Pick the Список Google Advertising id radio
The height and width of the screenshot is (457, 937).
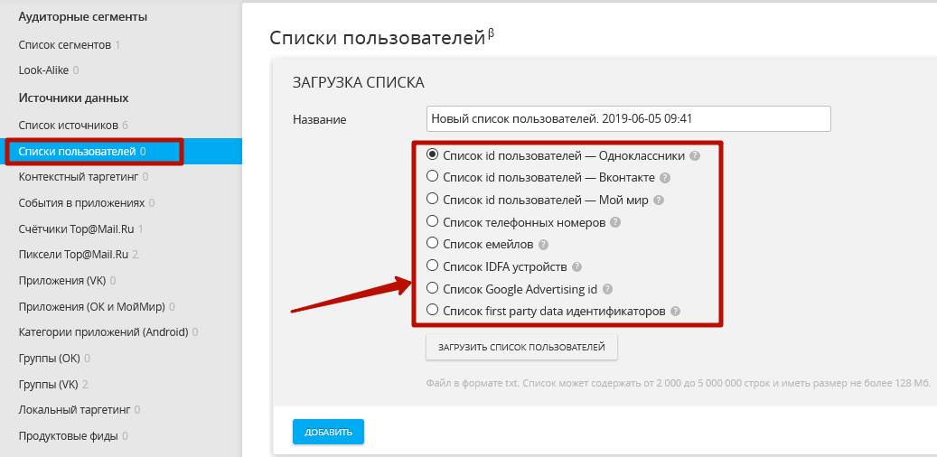pos(432,288)
